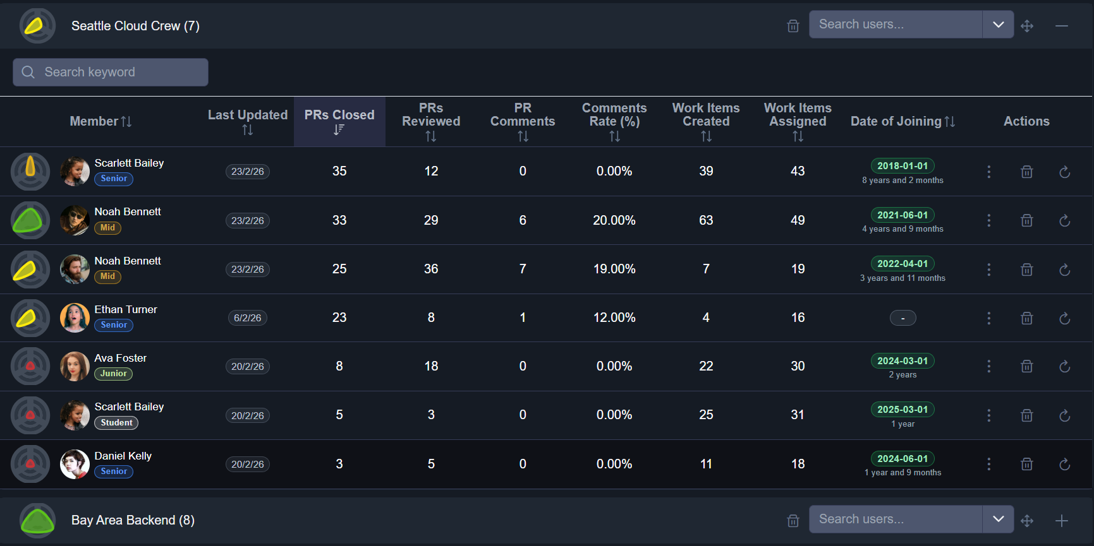Open more actions for Ava Foster
Viewport: 1094px width, 546px height.
click(x=989, y=367)
